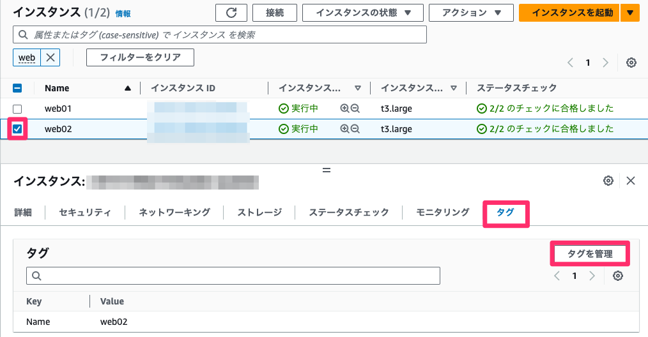Click the panel resize handle
648x337 pixels.
click(x=327, y=170)
